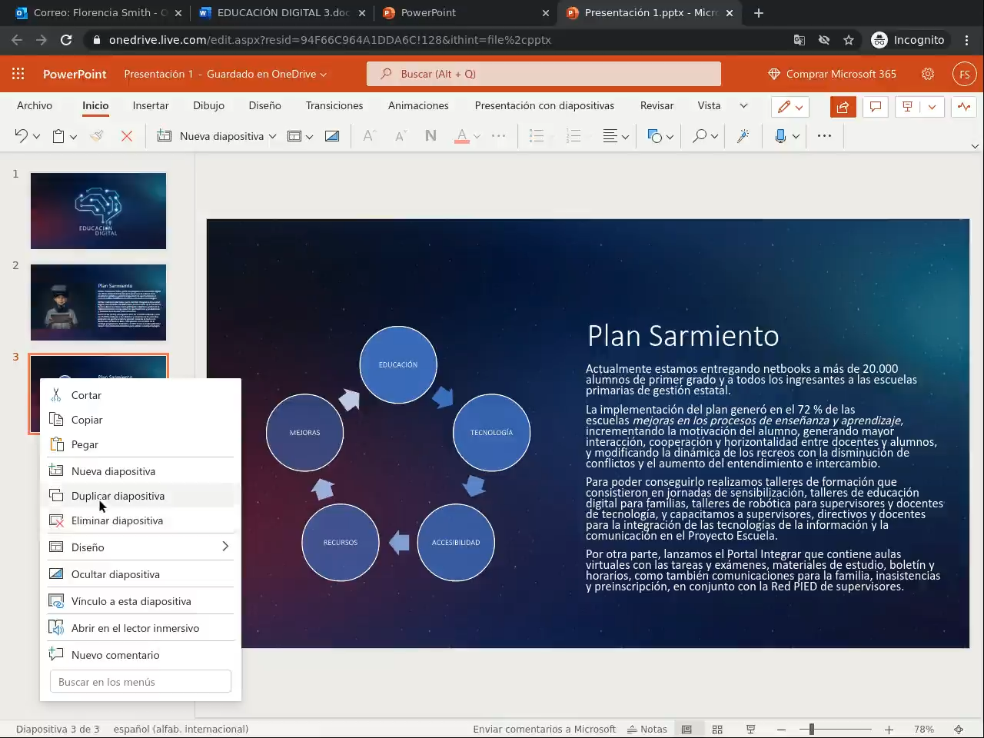Click fit slide to window icon
Screen dimensions: 984x738
pyautogui.click(x=959, y=729)
